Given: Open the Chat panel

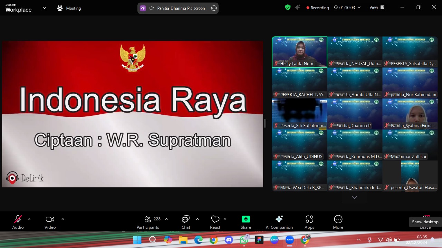Looking at the screenshot, I should [186, 222].
